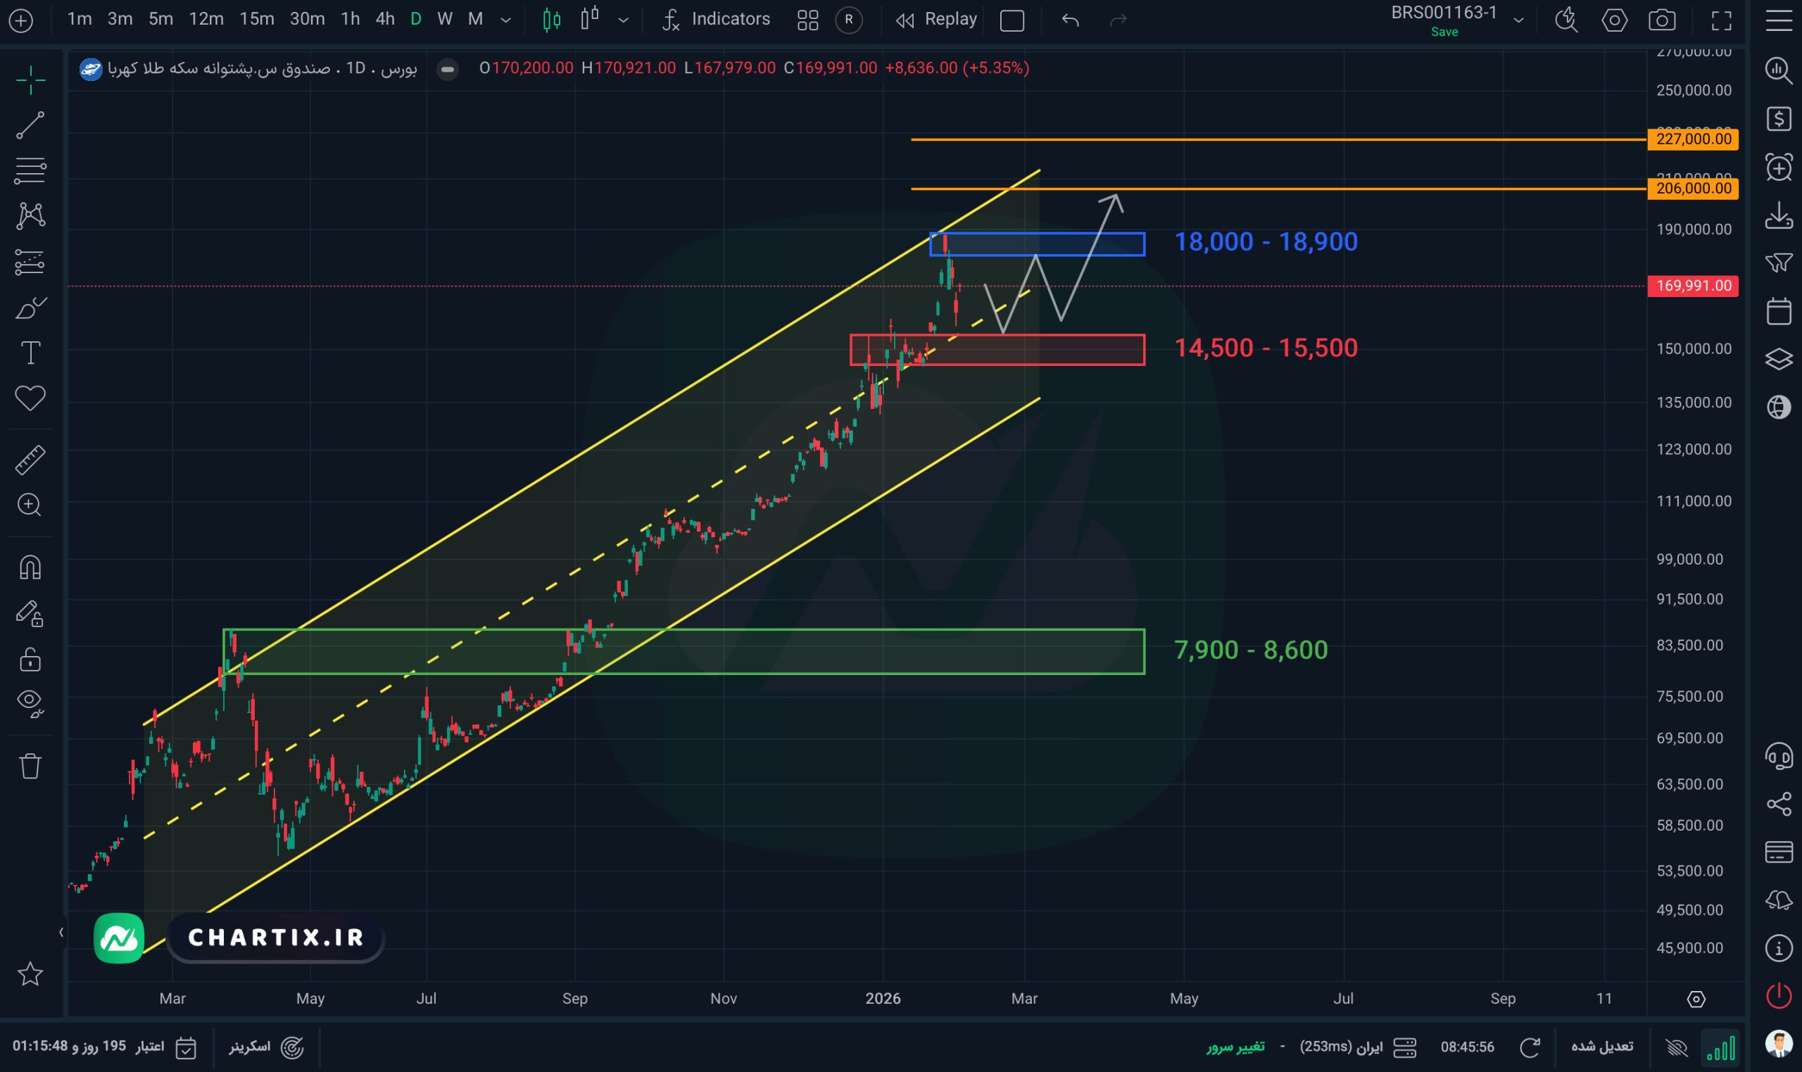Pick the ruler measure tool
This screenshot has height=1072, width=1802.
pos(30,460)
